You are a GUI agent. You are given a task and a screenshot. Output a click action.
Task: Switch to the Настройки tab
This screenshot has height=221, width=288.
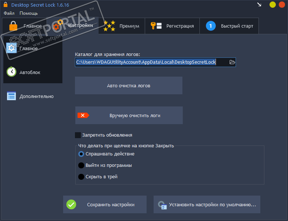tap(72, 25)
